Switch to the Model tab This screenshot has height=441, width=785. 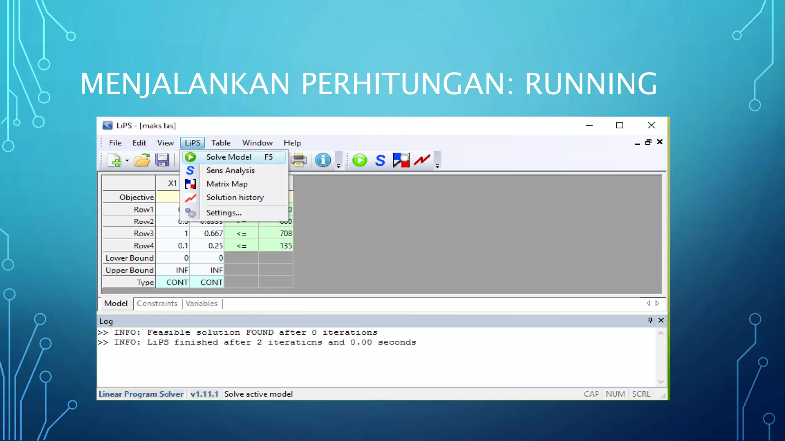point(116,304)
